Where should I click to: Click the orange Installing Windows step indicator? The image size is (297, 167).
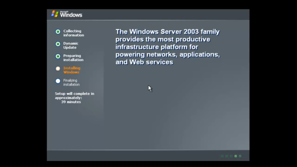point(58,69)
